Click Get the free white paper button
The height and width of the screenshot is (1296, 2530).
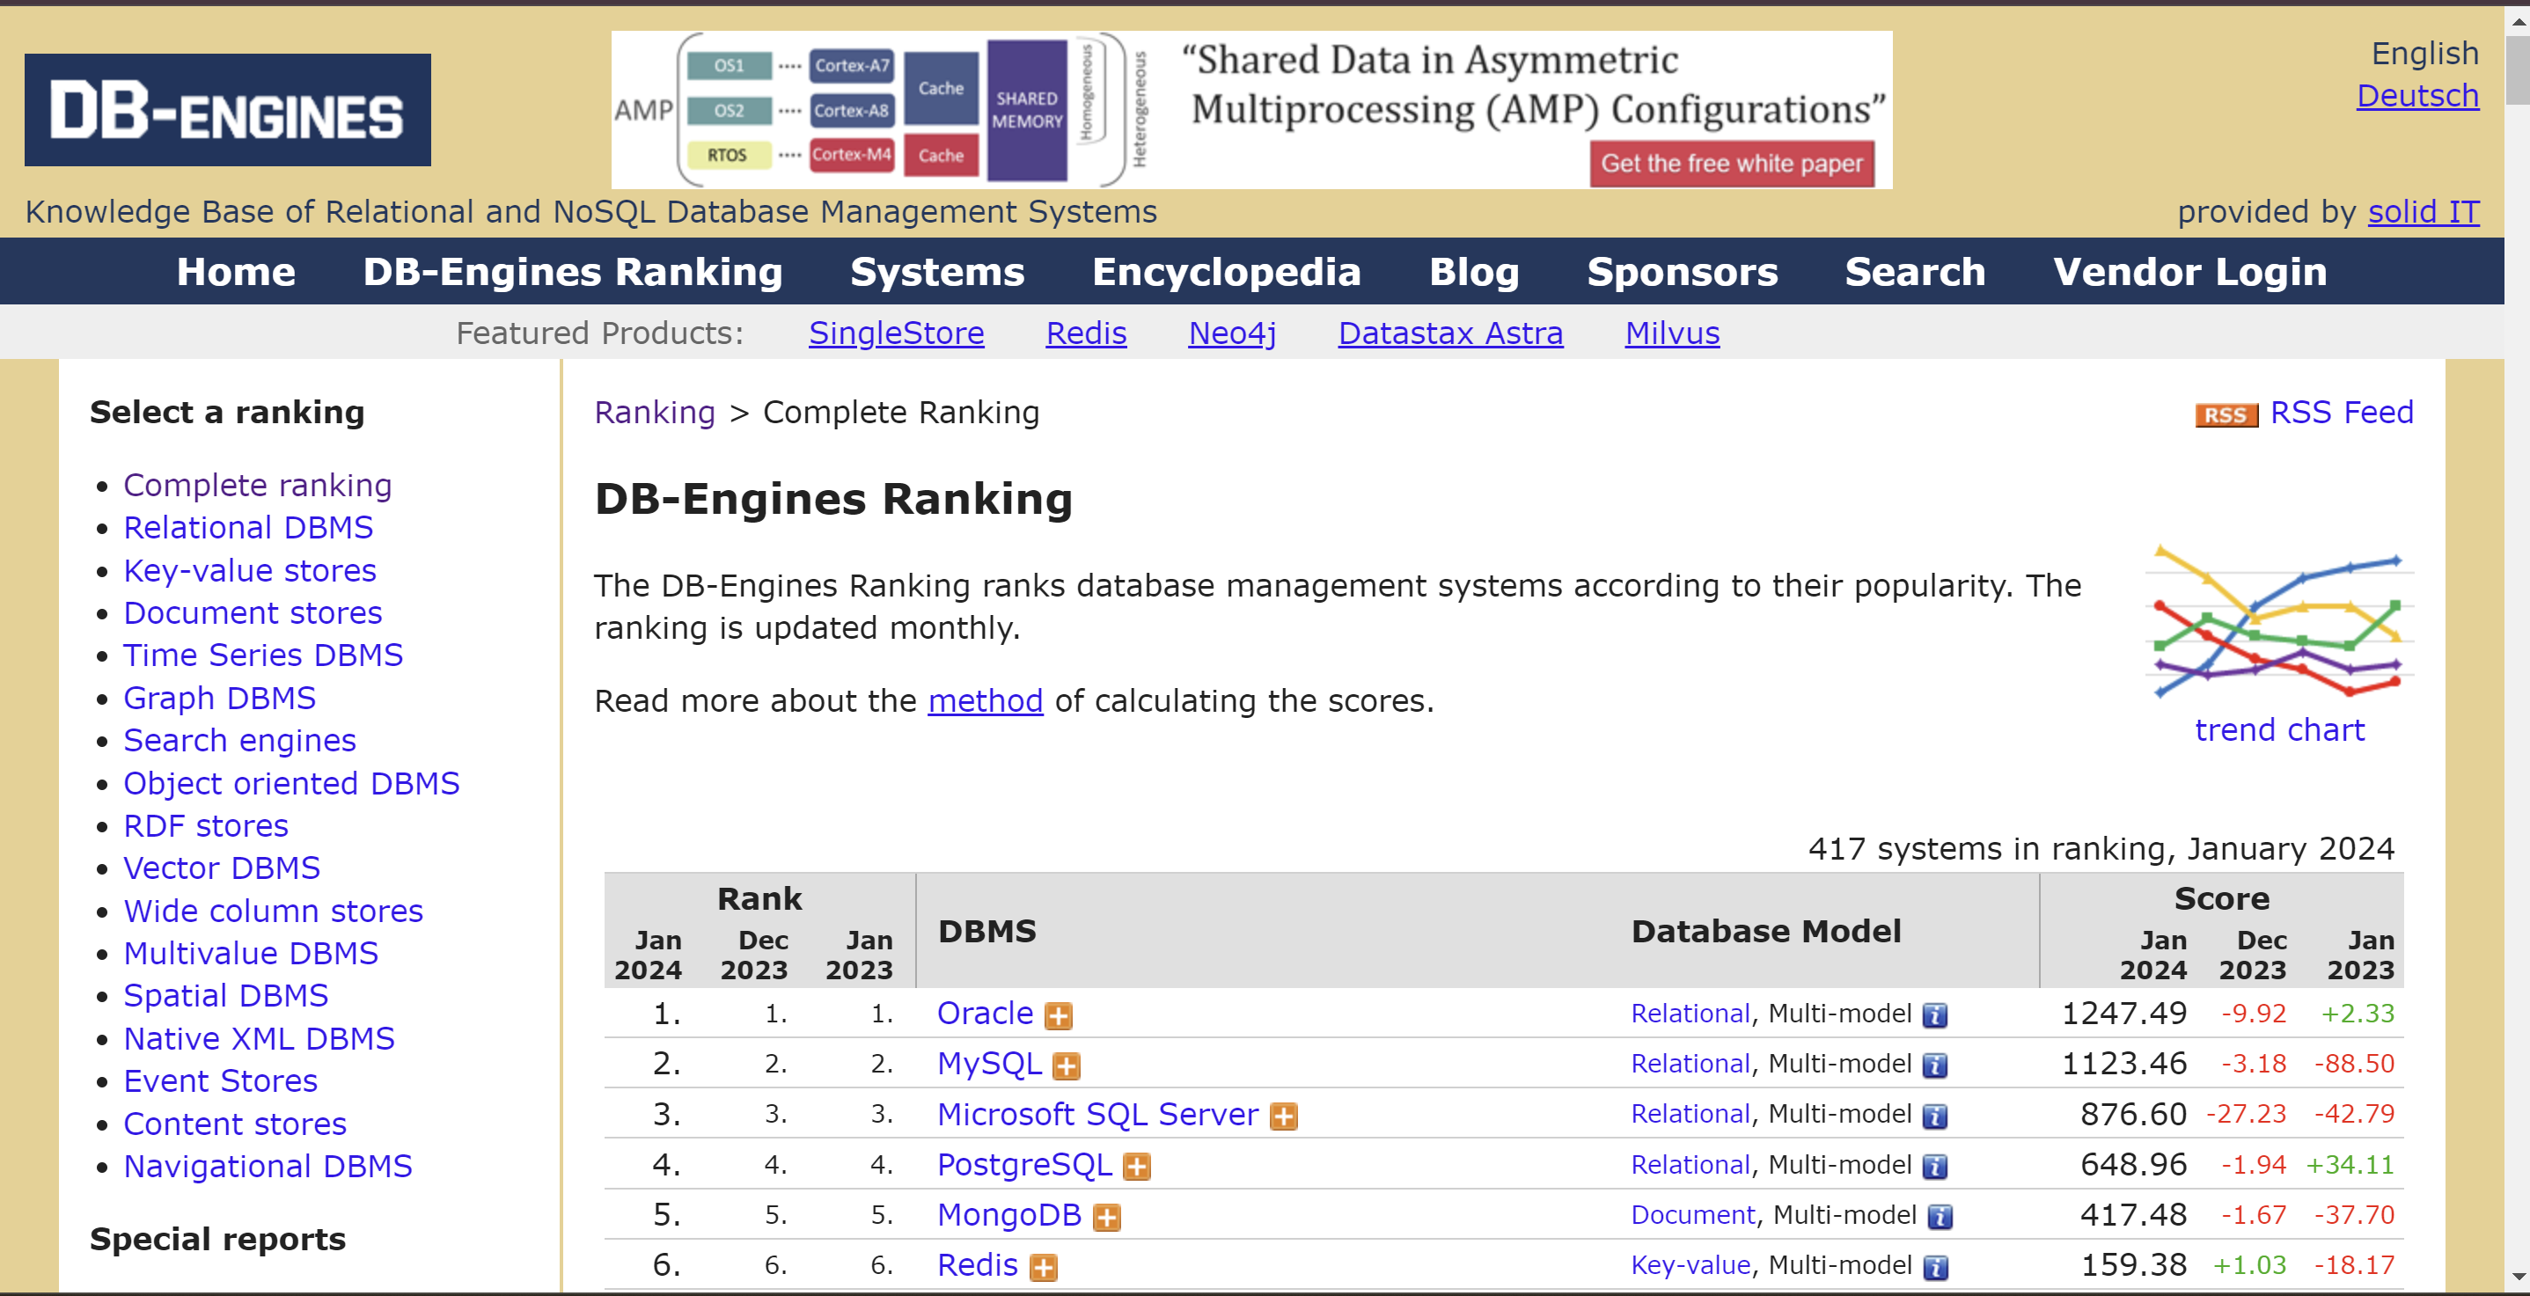[1732, 164]
